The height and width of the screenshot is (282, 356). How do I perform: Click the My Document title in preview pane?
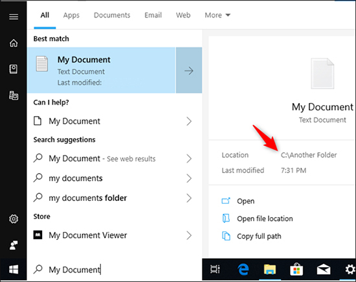(322, 107)
